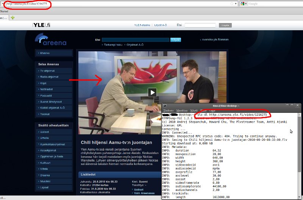This screenshot has height=200, width=303.
Task: Click the terminal scrollbar down arrow
Action: (x=299, y=197)
